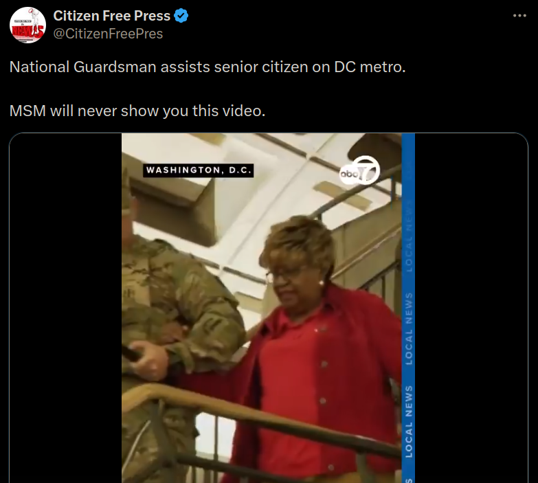The height and width of the screenshot is (483, 538).
Task: Click the Citizen Free Press display name
Action: tap(111, 16)
